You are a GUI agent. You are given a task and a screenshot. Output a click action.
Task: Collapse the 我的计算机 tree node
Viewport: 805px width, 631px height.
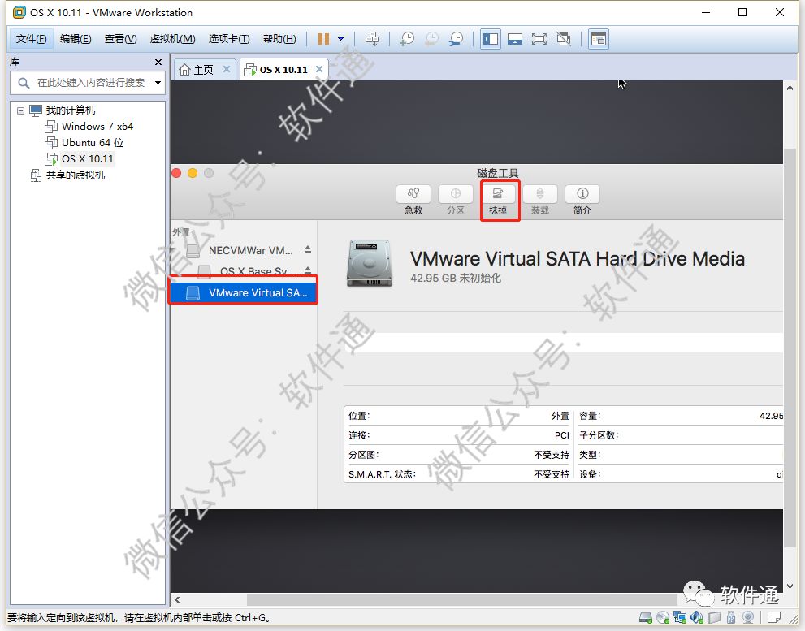[x=20, y=110]
